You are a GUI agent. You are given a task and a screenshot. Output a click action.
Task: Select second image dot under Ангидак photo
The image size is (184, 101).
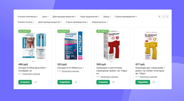tap(35, 62)
